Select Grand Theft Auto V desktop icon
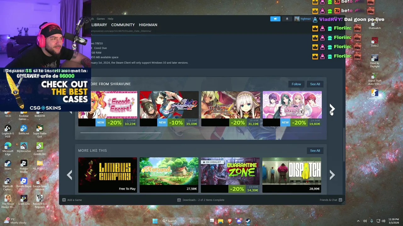Image resolution: width=403 pixels, height=226 pixels. point(375,79)
